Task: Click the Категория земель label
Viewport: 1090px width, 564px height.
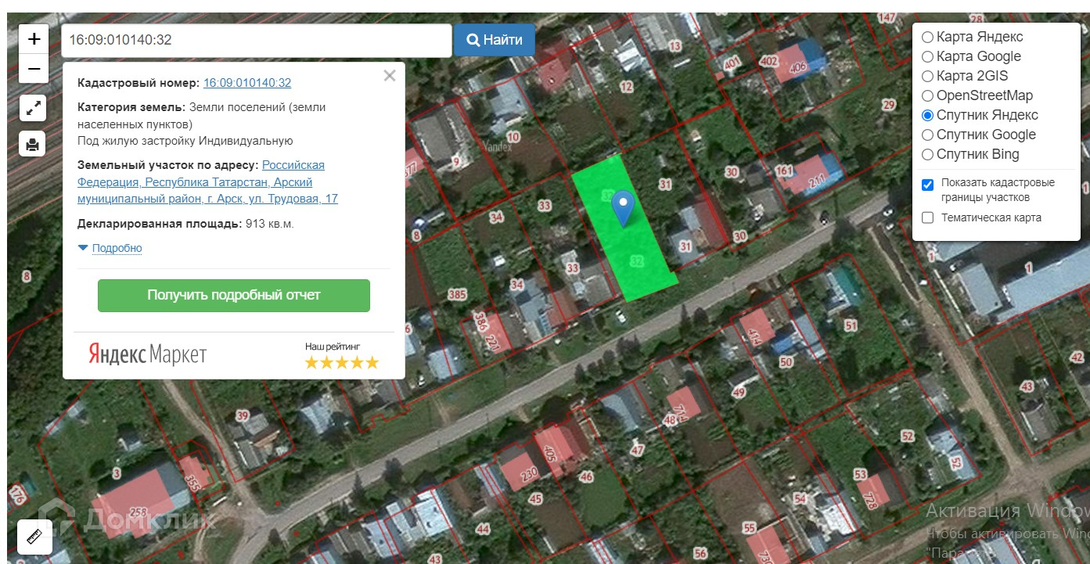Action: (131, 107)
